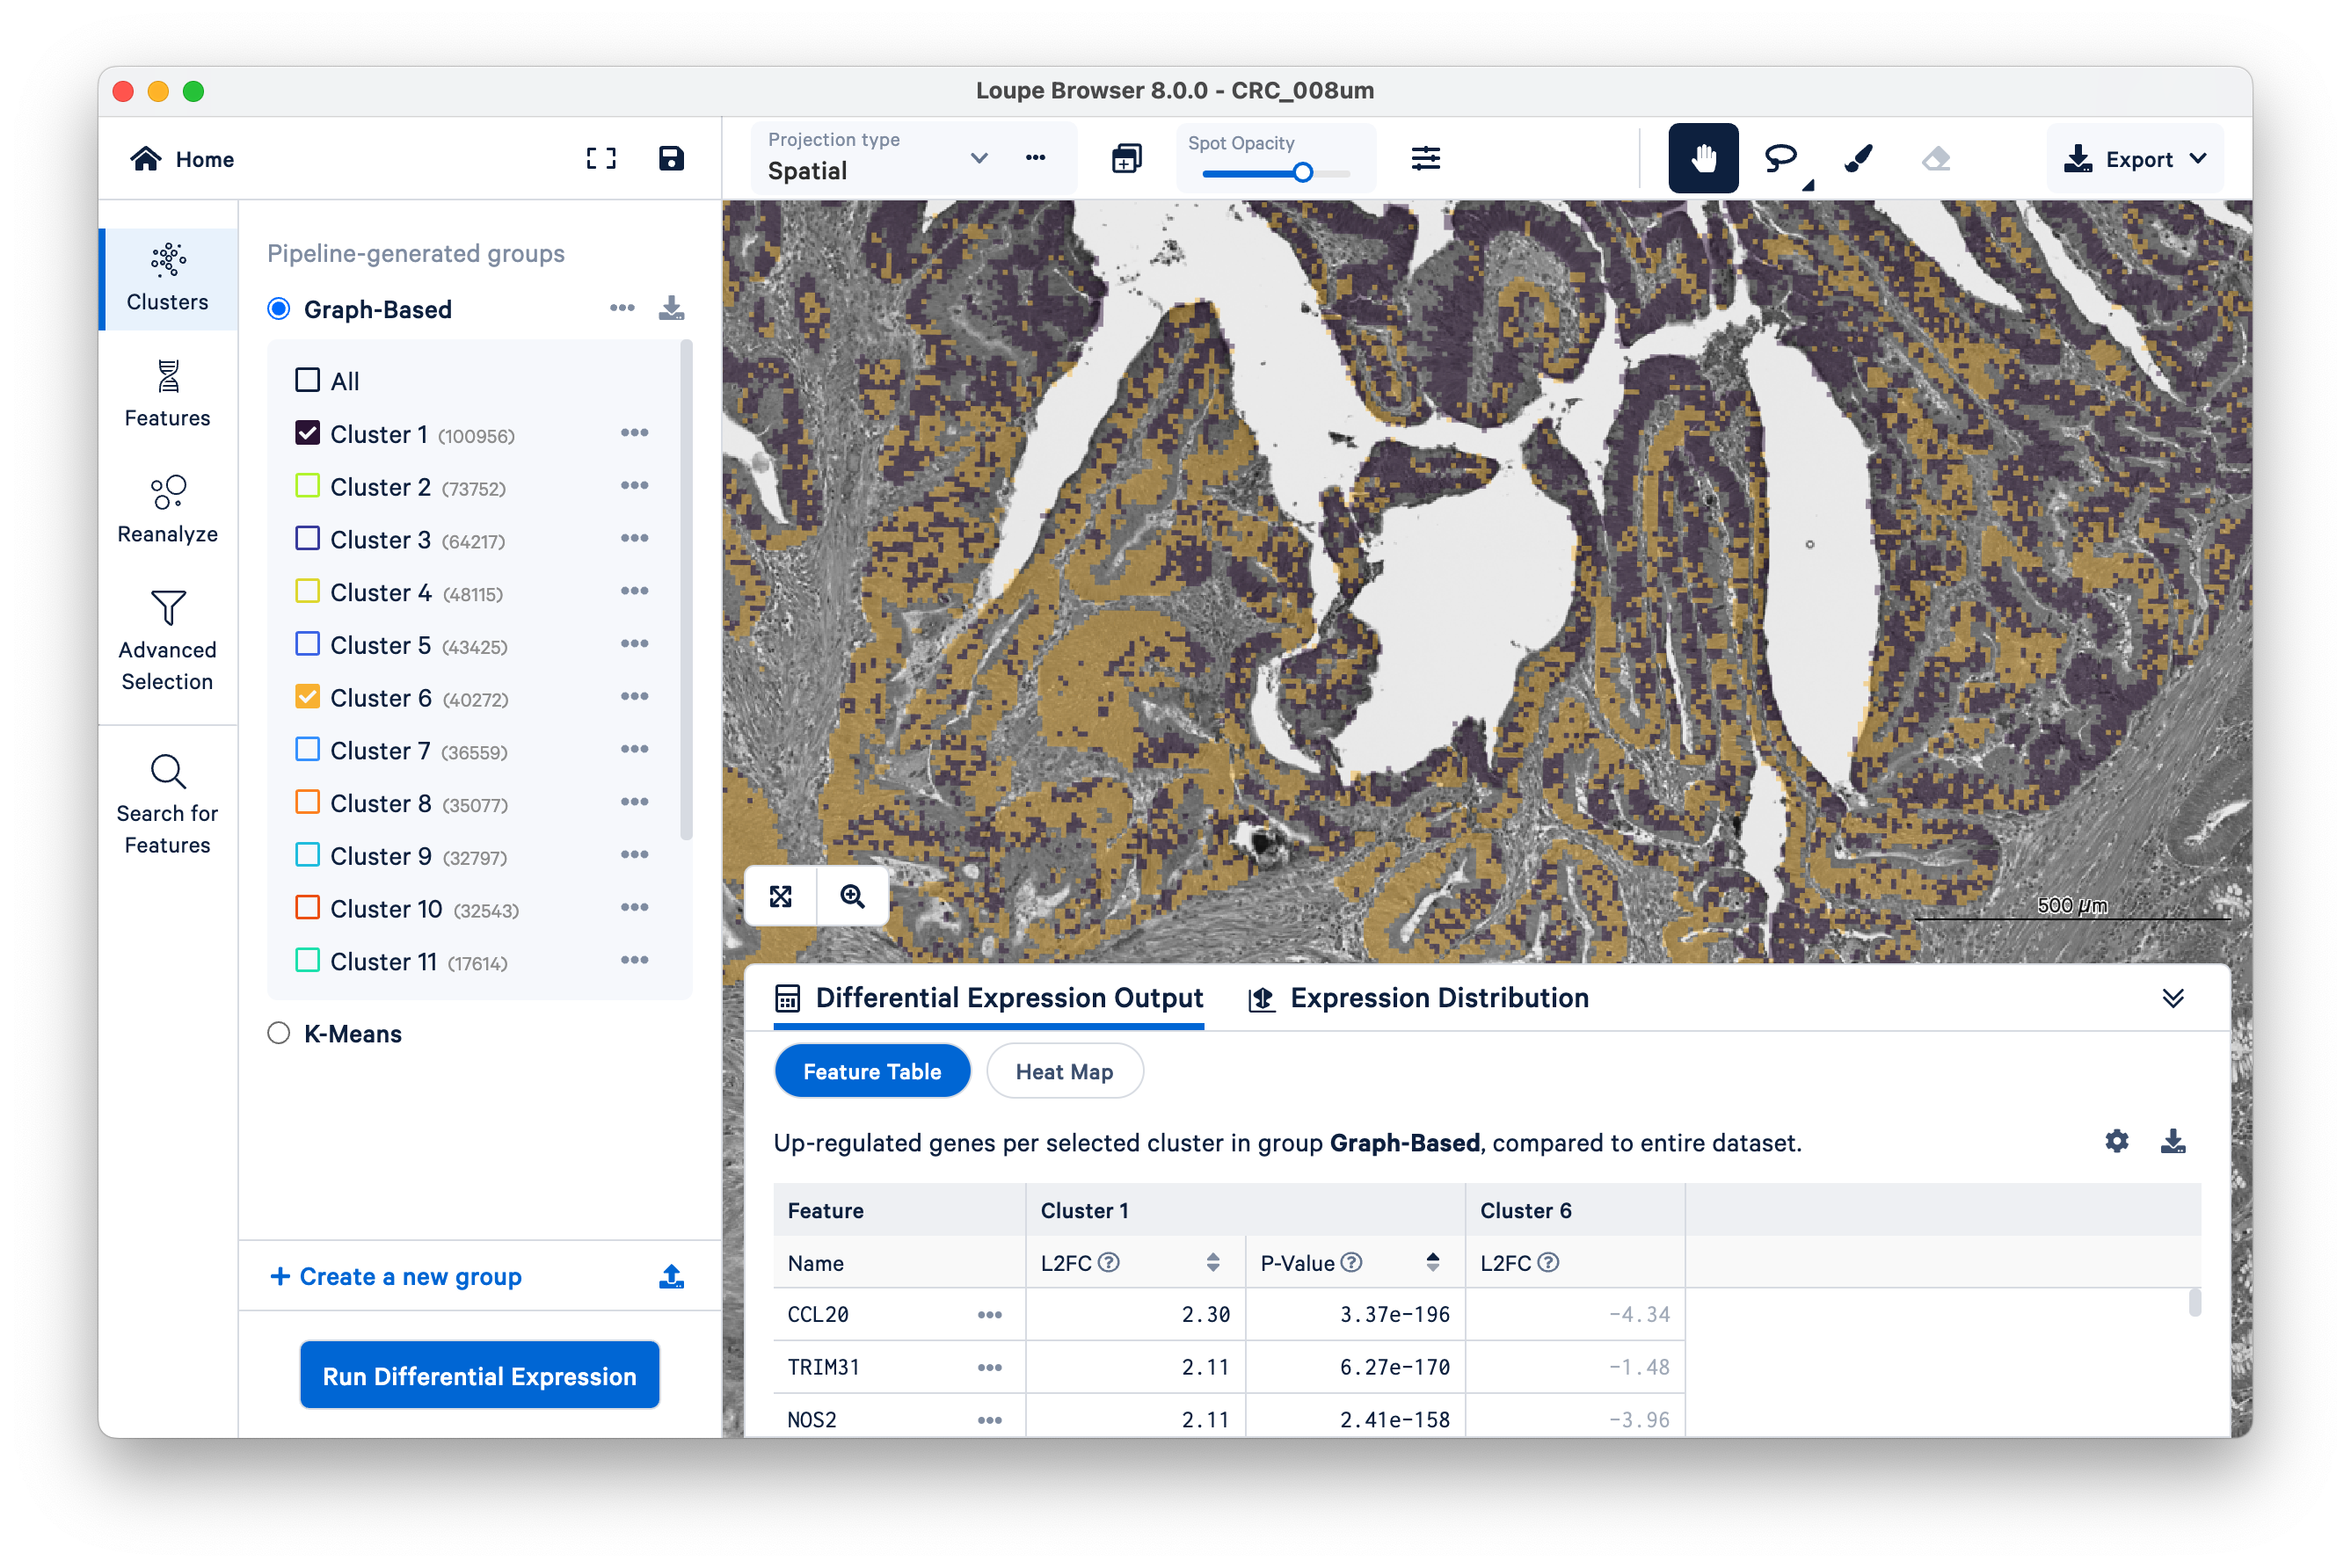Check the Cluster 3 checkbox
This screenshot has width=2351, height=1568.
[308, 539]
